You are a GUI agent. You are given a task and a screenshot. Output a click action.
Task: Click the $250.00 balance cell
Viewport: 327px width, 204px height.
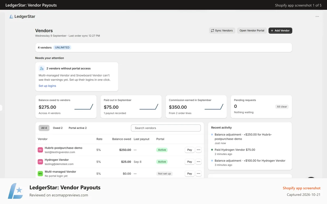(x=125, y=150)
